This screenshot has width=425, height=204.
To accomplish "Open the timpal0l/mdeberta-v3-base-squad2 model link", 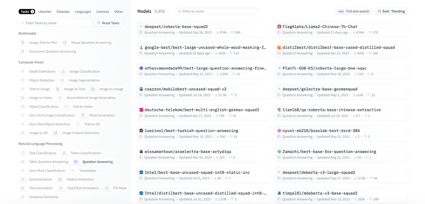I will point(319,193).
